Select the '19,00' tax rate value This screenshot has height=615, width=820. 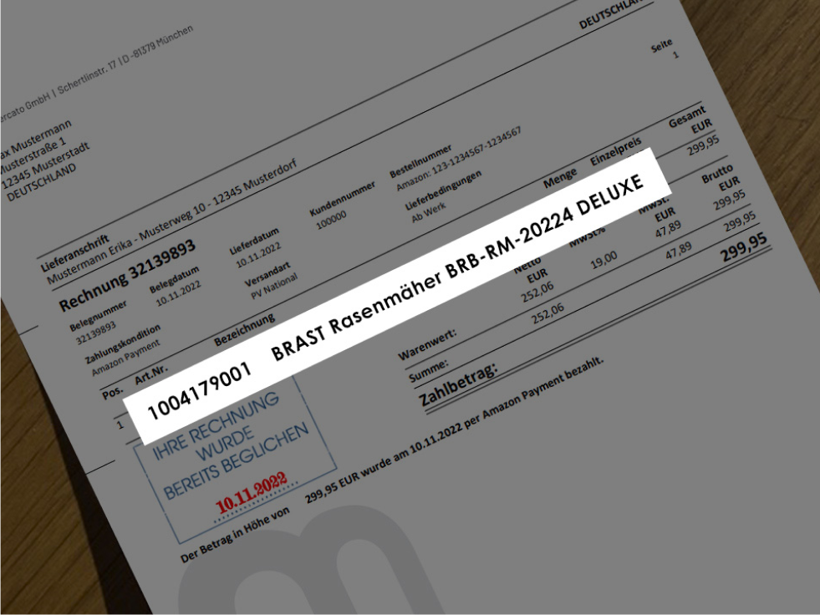604,260
